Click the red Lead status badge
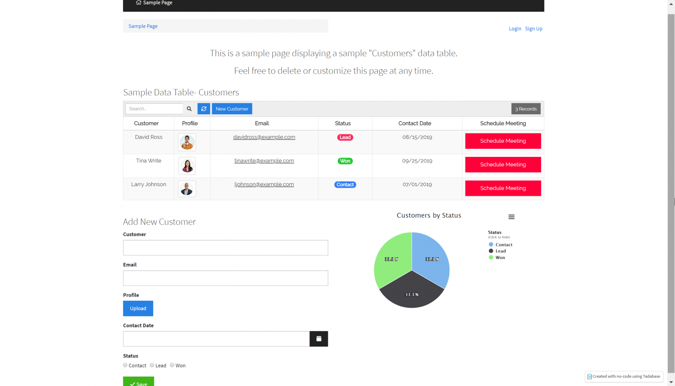Image resolution: width=675 pixels, height=386 pixels. click(345, 138)
